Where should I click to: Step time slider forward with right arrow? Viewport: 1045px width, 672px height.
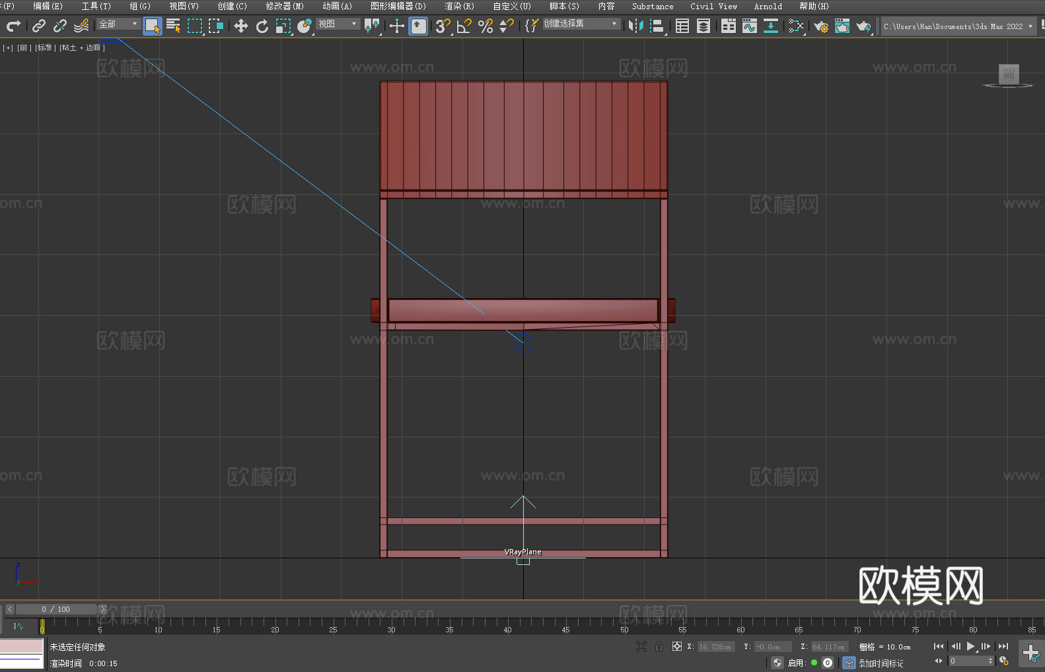pyautogui.click(x=102, y=609)
